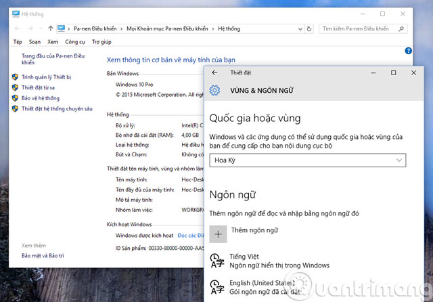Click the shield icon for Bảo vệ hệ thống
This screenshot has height=302, width=433.
point(15,98)
